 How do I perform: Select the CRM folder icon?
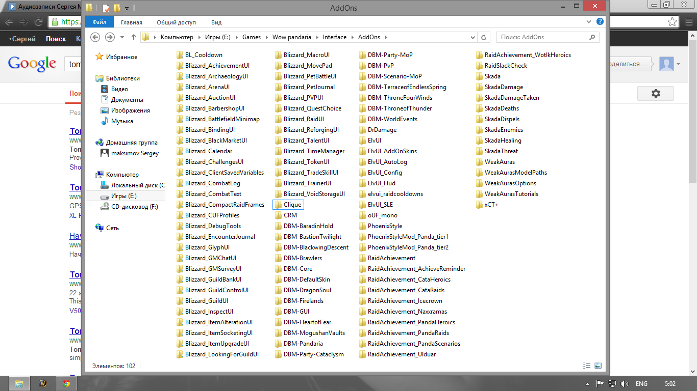[278, 215]
